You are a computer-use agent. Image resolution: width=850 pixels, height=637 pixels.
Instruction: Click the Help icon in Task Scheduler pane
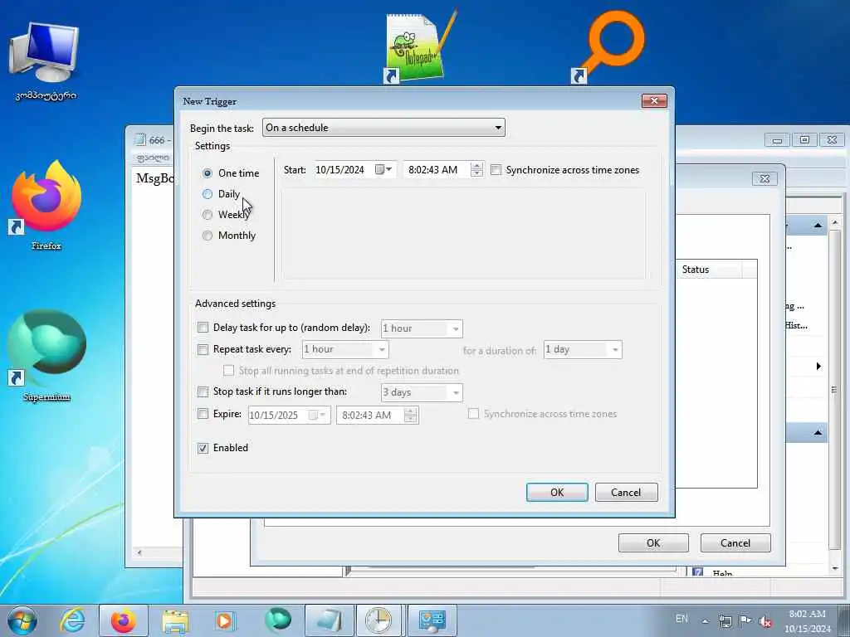click(698, 571)
